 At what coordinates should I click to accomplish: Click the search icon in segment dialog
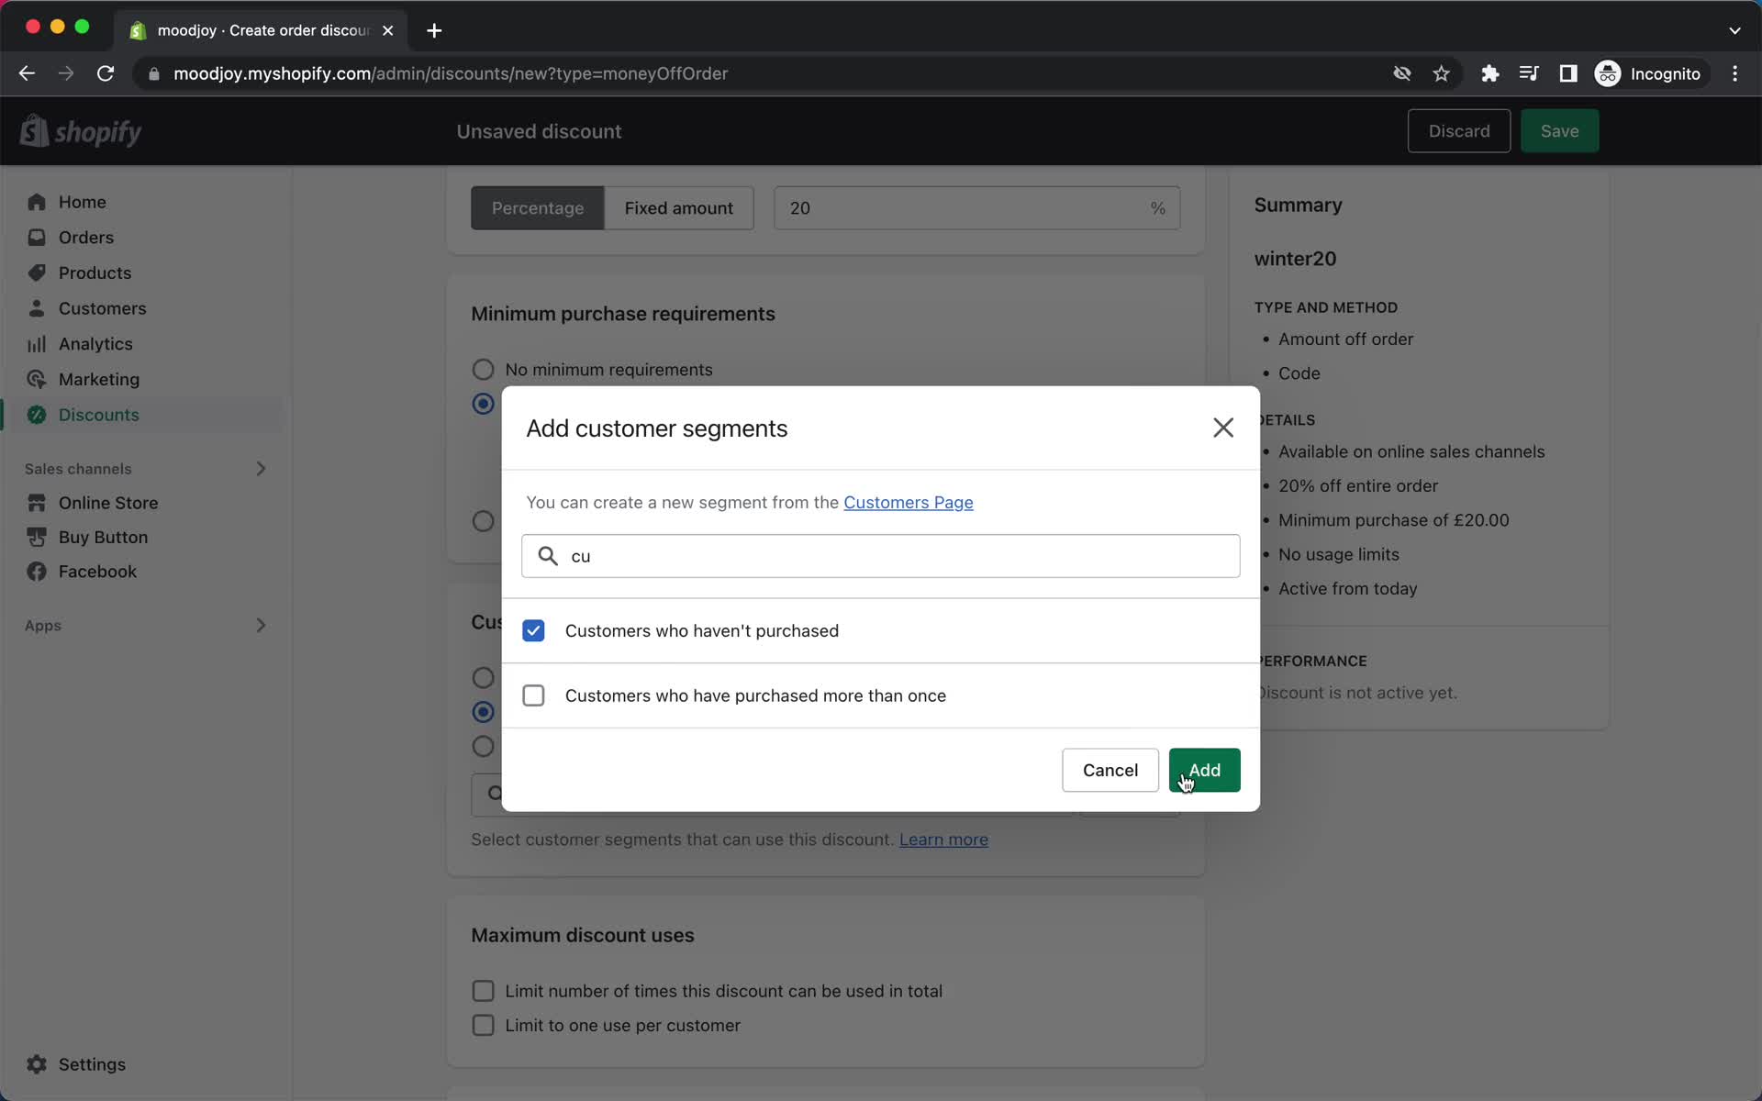coord(548,556)
